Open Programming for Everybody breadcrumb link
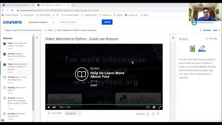 coord(24,30)
